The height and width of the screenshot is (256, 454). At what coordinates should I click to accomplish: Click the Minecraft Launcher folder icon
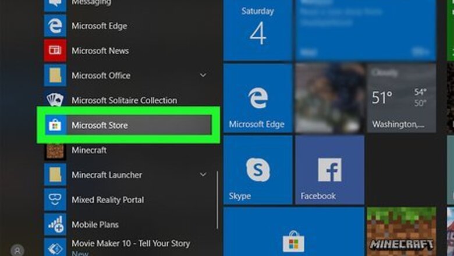tap(55, 175)
